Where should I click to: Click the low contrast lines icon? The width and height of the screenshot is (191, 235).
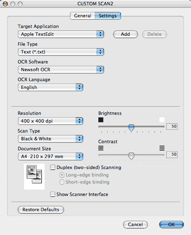(x=101, y=148)
